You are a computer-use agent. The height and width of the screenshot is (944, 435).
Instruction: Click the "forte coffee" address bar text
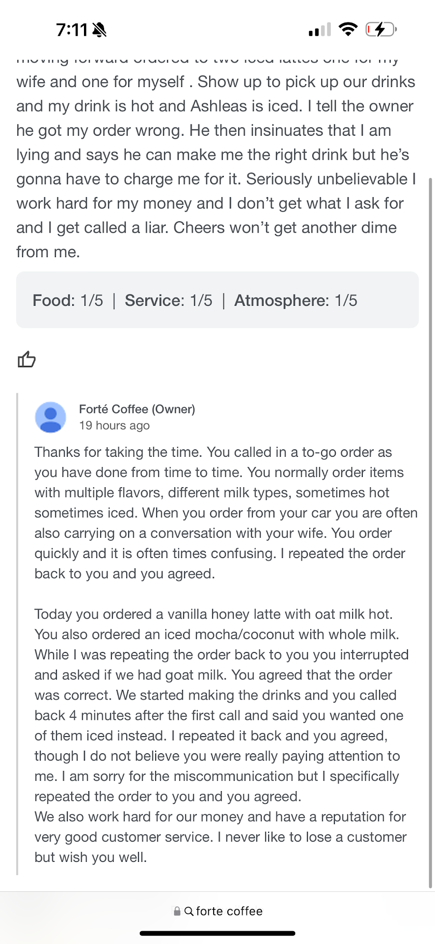point(229,911)
